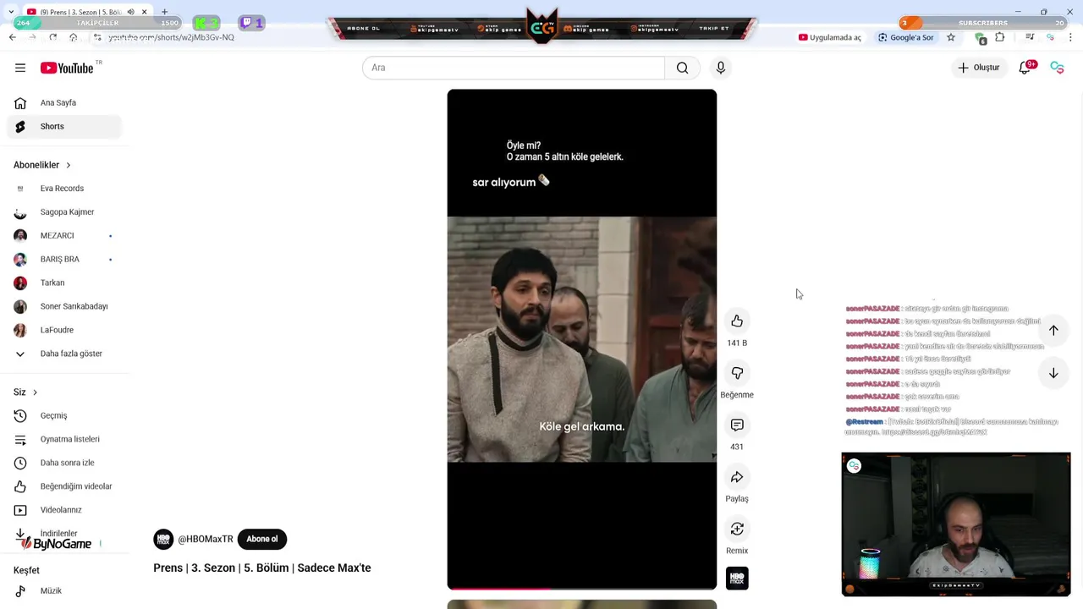Open Remix options for this short
The height and width of the screenshot is (609, 1083).
click(x=737, y=529)
